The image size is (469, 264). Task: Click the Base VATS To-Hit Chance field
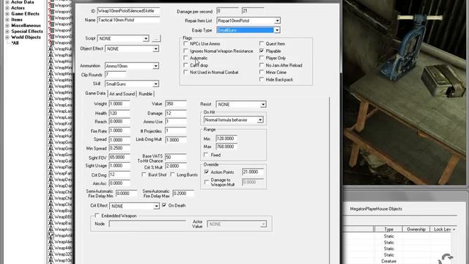click(176, 157)
